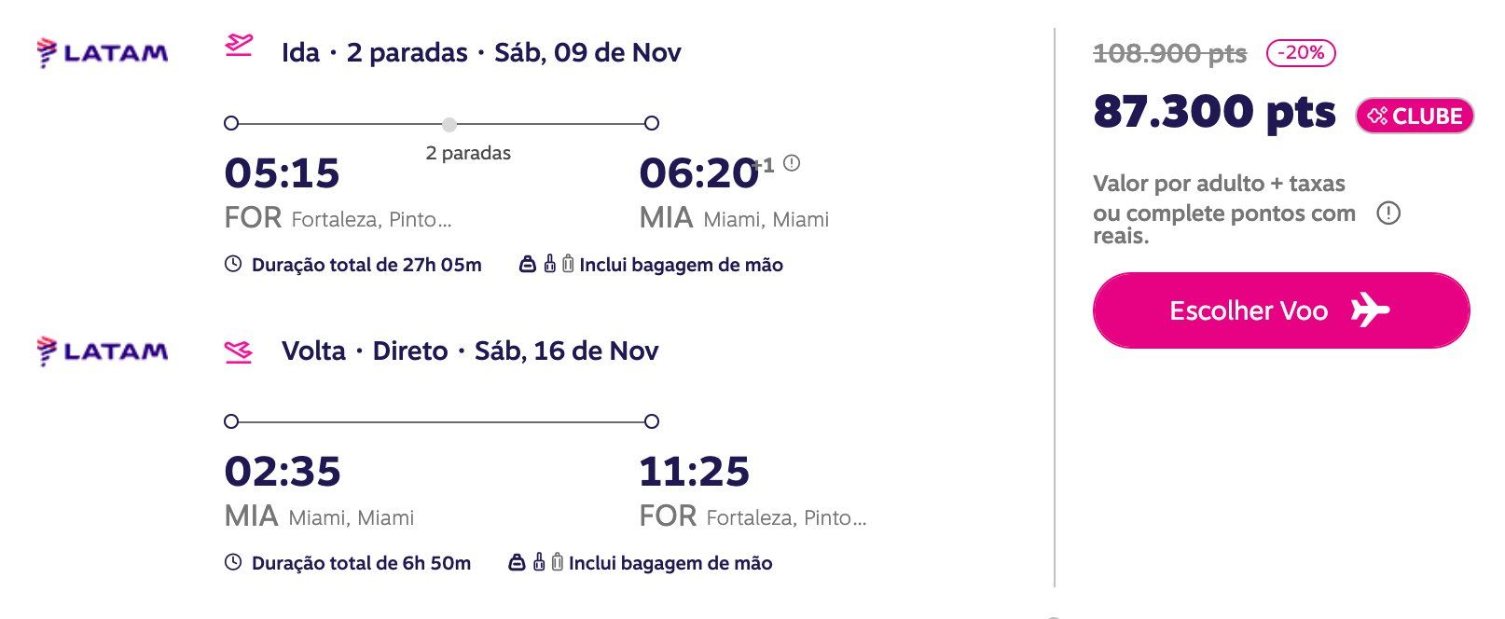
Task: Click clock icon by Duração total de 6h 50m
Action: [233, 562]
